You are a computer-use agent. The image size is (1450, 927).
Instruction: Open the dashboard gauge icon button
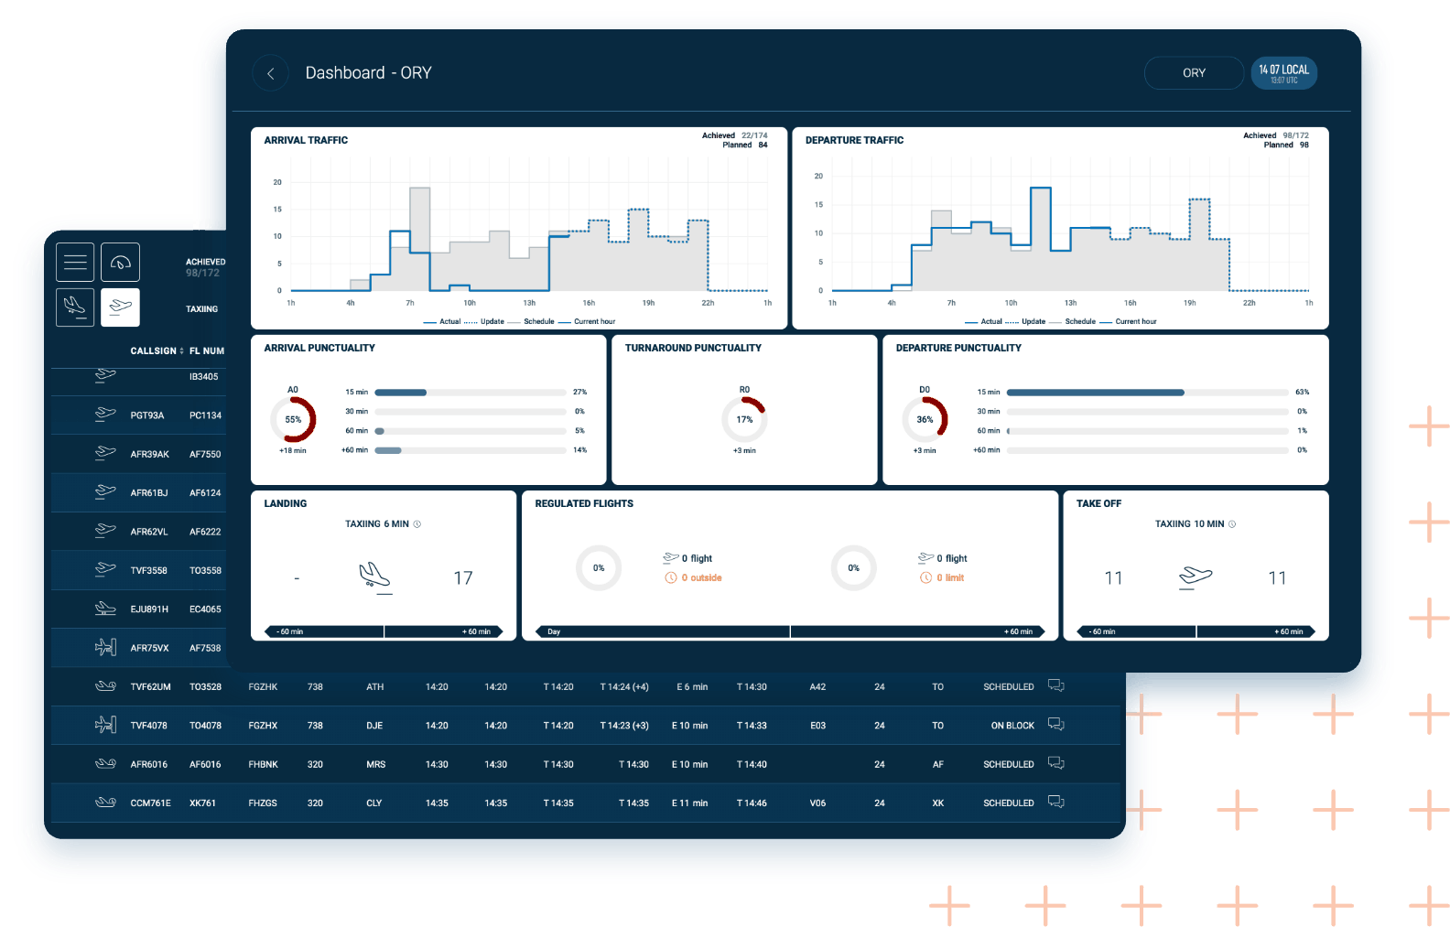[x=120, y=263]
